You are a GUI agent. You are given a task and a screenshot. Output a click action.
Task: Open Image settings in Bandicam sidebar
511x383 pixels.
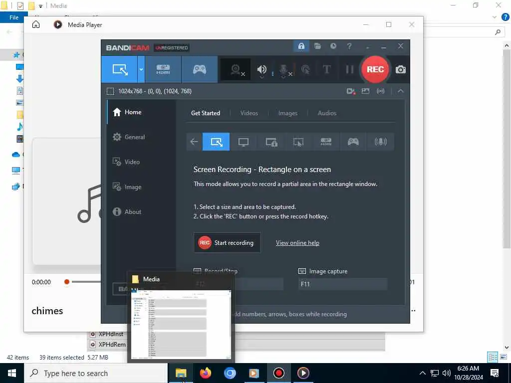[141, 187]
